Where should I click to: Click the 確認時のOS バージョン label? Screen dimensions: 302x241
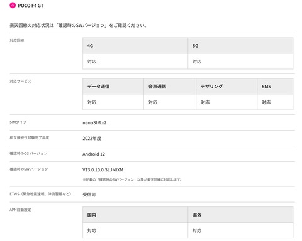(x=28, y=153)
